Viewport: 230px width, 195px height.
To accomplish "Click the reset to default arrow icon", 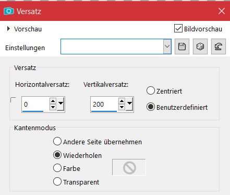I will (219, 47).
